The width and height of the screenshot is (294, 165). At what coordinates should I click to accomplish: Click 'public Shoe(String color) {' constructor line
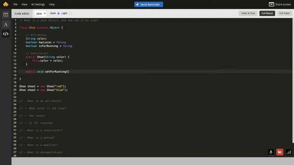pyautogui.click(x=47, y=57)
